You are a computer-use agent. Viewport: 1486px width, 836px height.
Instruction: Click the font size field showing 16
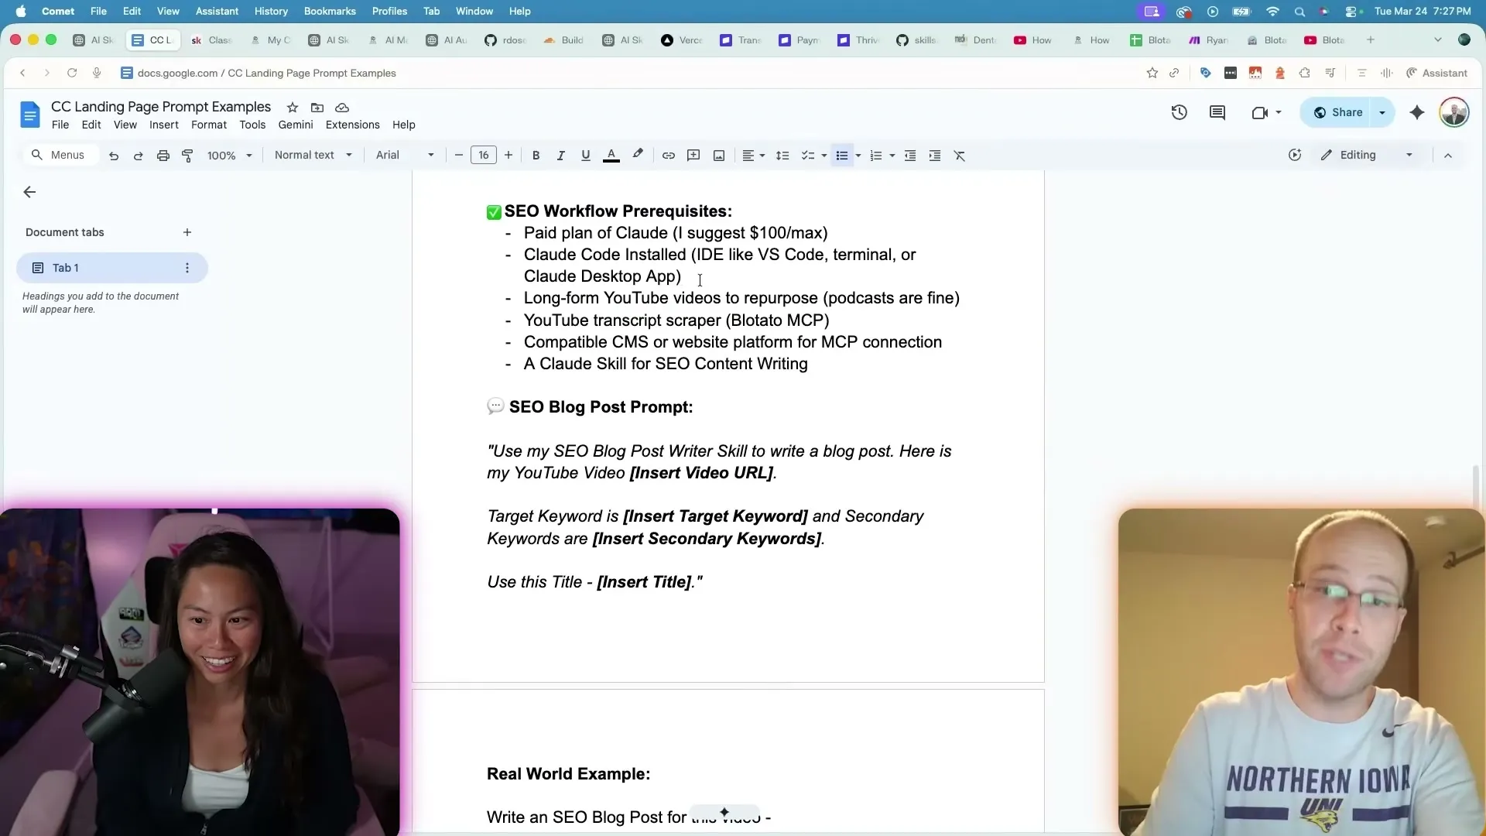[484, 156]
